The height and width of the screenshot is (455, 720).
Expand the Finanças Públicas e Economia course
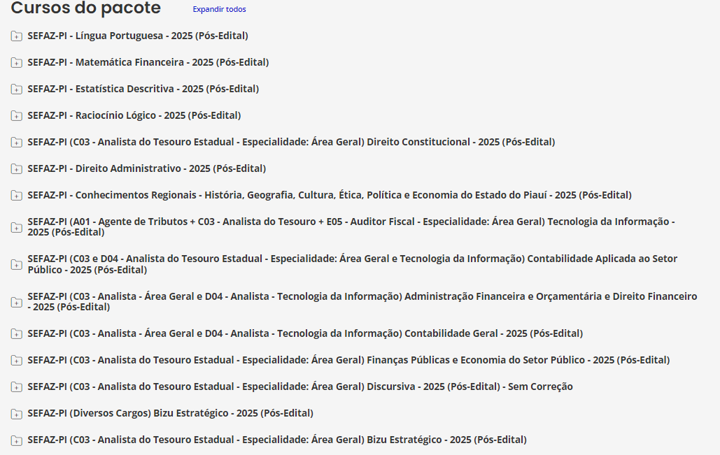16,360
